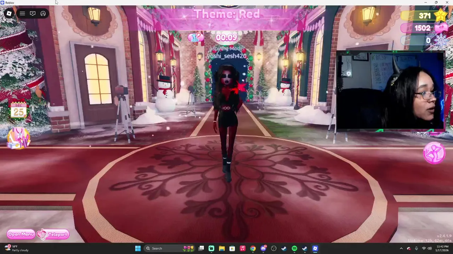Open the first Steam taskbar icon
Viewport: 453px width, 254px height.
point(284,248)
